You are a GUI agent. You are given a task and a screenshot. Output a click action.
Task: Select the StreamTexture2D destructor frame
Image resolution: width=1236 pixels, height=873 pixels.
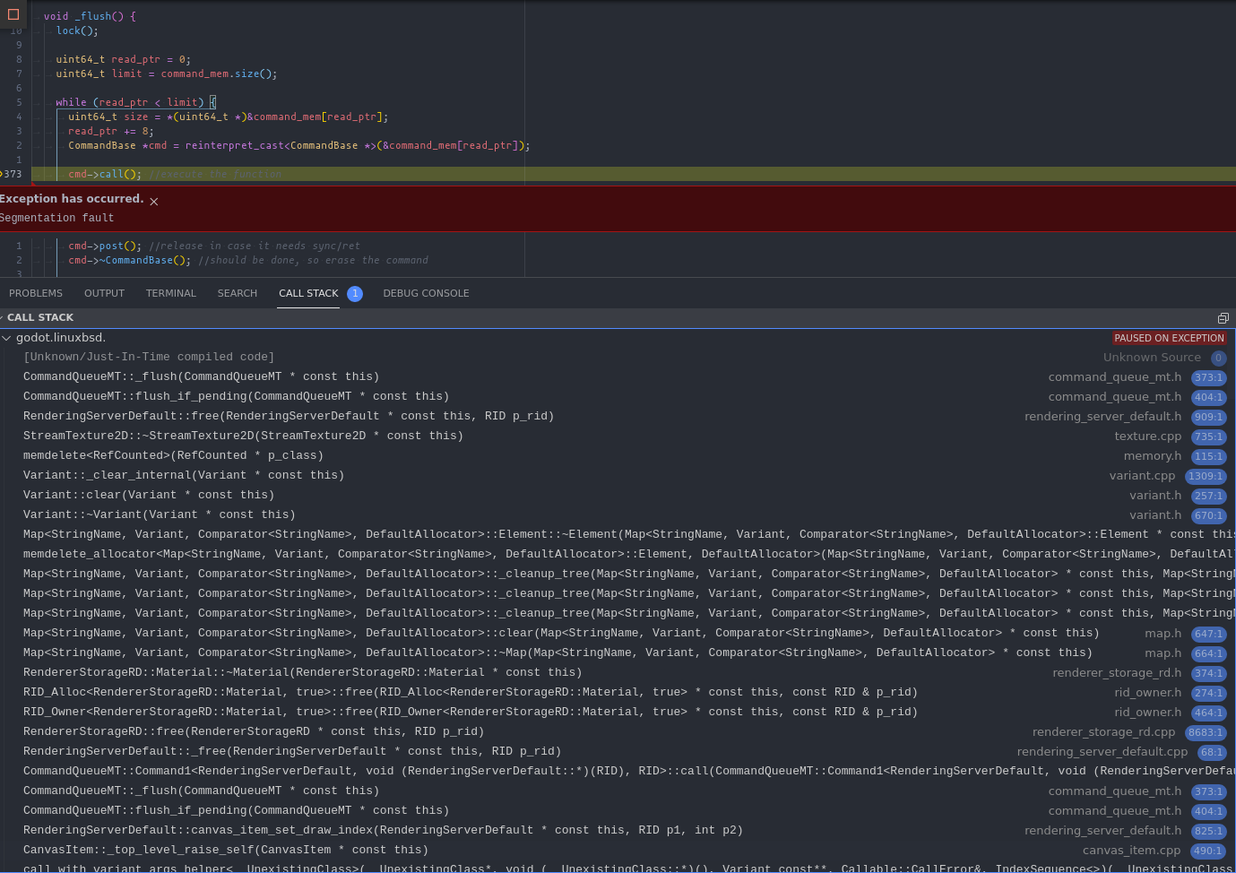[x=618, y=436]
